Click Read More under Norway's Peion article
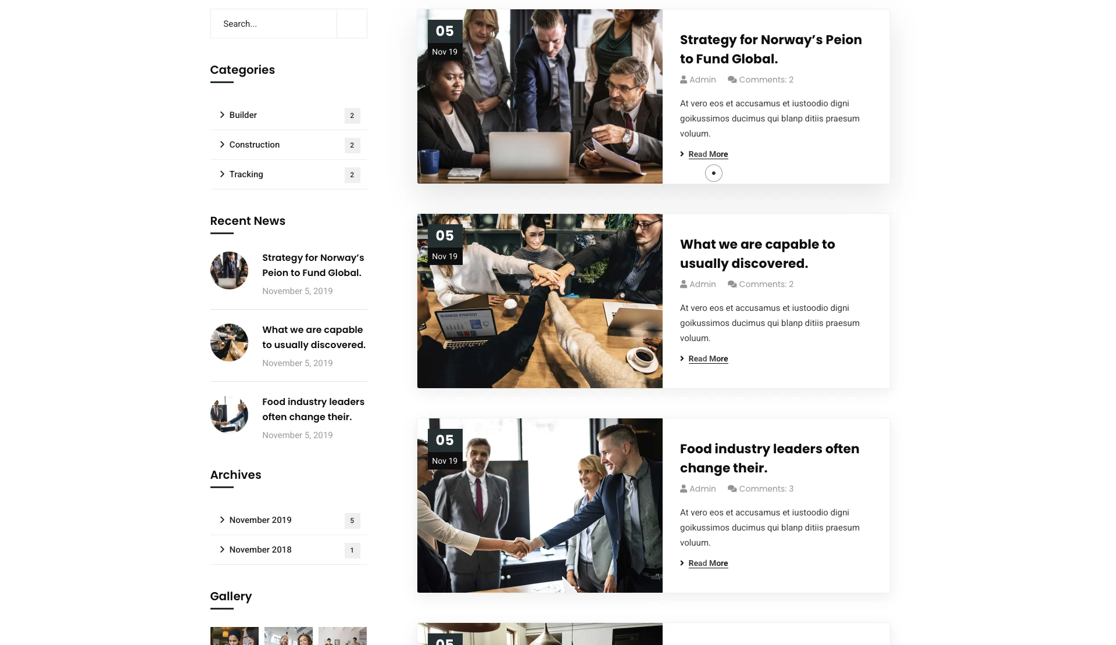Image resolution: width=1116 pixels, height=645 pixels. (x=708, y=154)
